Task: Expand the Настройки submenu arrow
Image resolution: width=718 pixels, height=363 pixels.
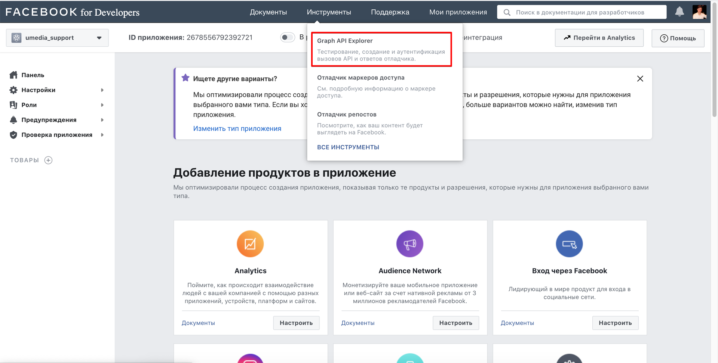Action: (x=102, y=90)
